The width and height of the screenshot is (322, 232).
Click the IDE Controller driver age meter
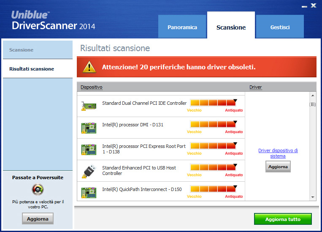[214, 103]
